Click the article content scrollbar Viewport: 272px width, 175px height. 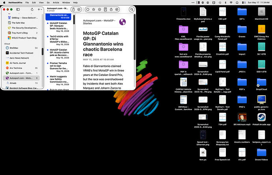coord(134,37)
